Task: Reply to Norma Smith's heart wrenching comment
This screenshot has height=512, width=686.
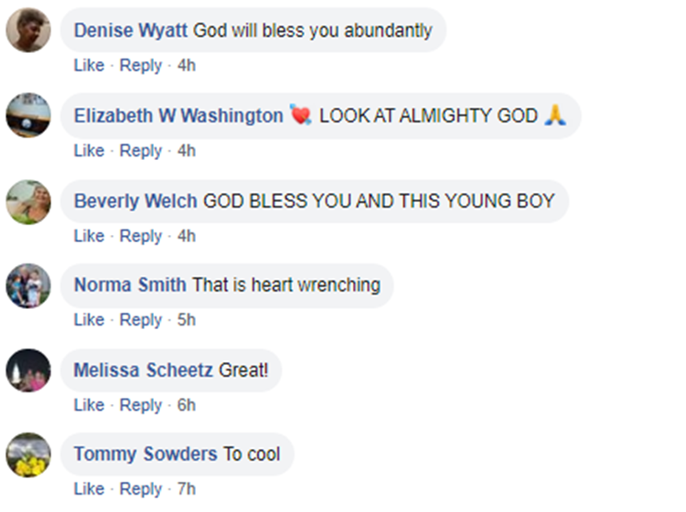Action: point(141,320)
